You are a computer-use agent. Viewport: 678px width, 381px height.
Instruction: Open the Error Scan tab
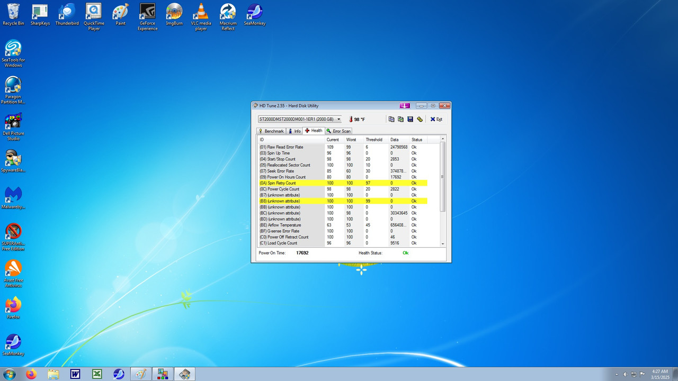(x=338, y=131)
